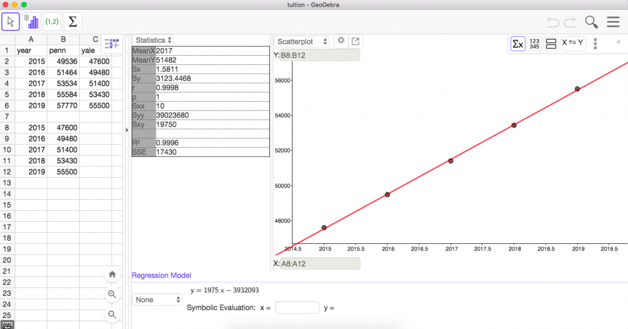This screenshot has width=628, height=329.
Task: Click the regression equation y = 1975x − 3932093
Action: point(224,290)
